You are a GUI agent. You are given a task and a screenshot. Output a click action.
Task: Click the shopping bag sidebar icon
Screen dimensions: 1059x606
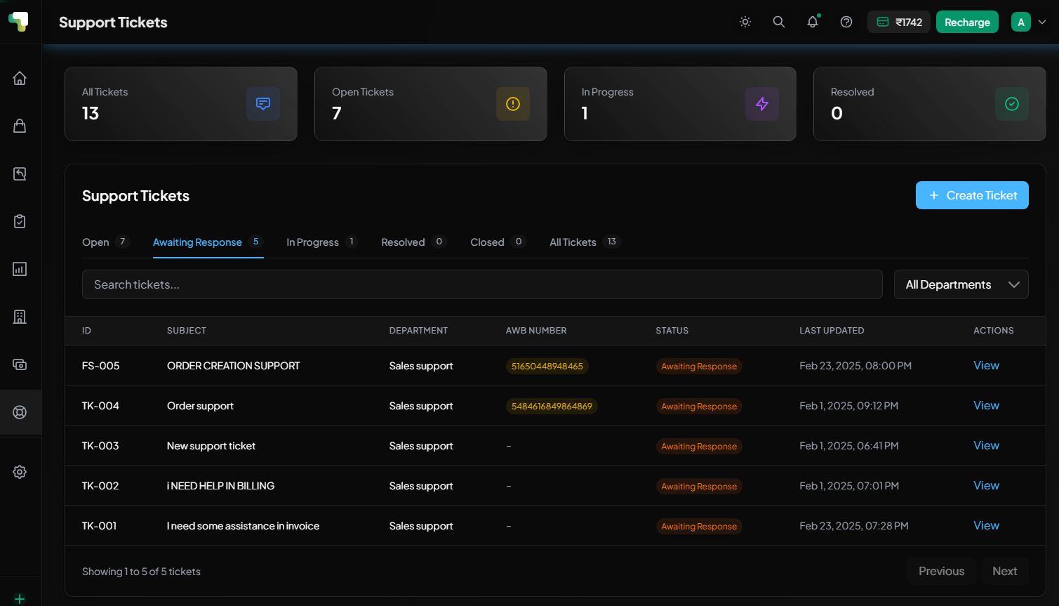coord(20,126)
